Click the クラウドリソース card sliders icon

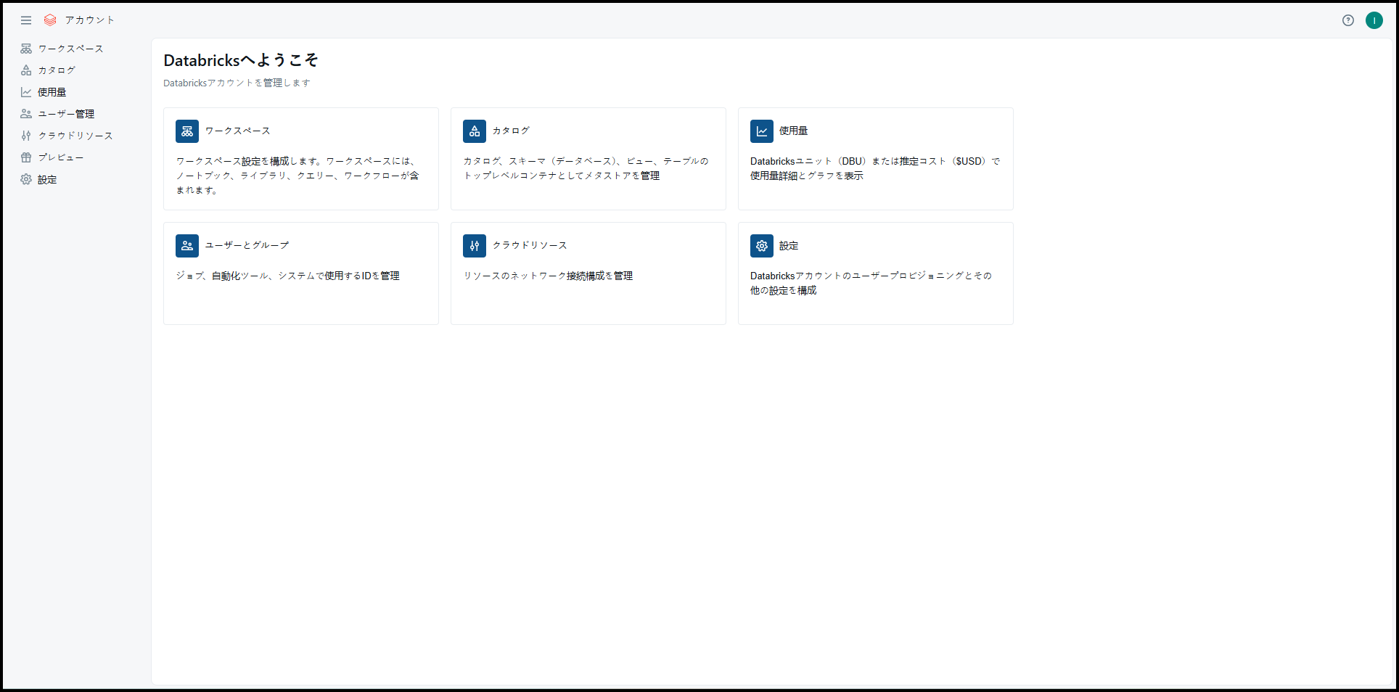coord(475,246)
